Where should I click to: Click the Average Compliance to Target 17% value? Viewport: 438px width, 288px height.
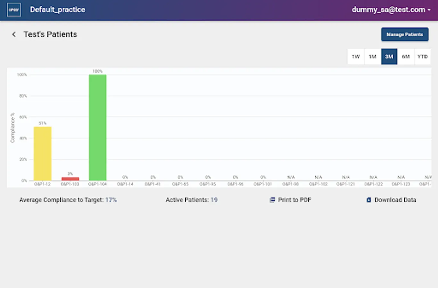111,200
